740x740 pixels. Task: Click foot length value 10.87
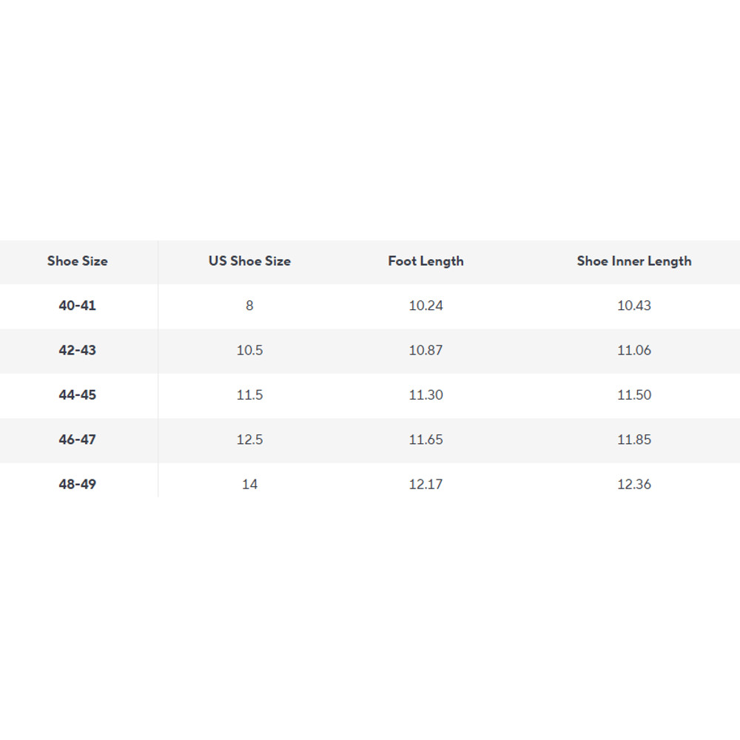(x=425, y=350)
